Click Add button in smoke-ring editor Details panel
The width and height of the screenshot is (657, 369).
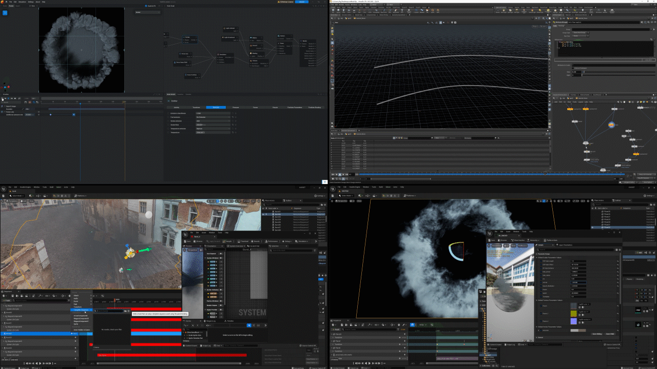click(x=640, y=252)
